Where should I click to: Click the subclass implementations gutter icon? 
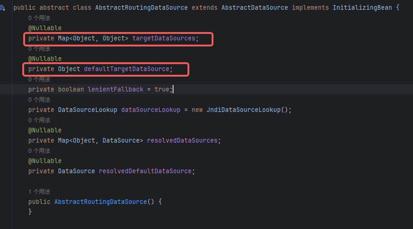(x=3, y=8)
